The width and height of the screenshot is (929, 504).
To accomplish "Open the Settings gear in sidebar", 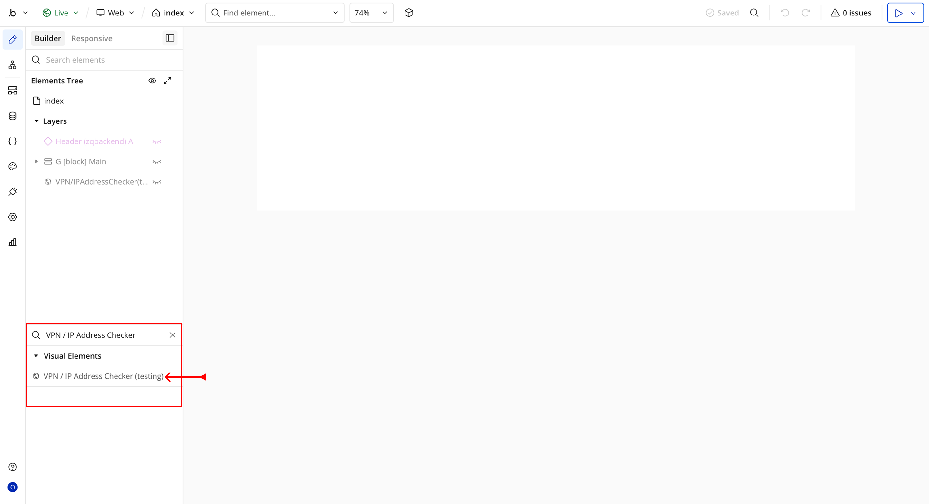I will [x=13, y=217].
